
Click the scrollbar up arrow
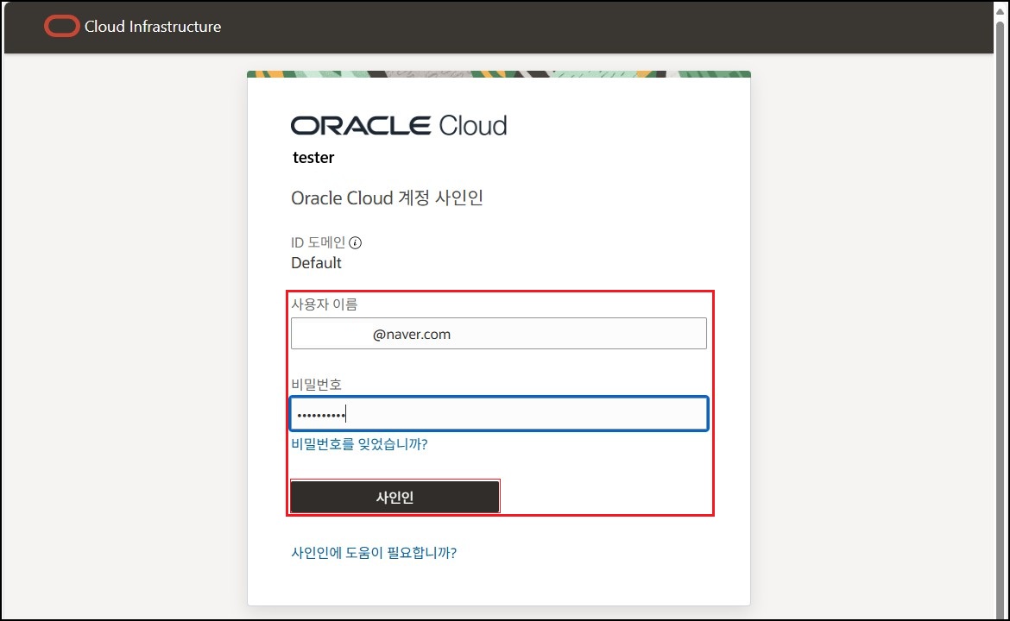(x=1001, y=11)
